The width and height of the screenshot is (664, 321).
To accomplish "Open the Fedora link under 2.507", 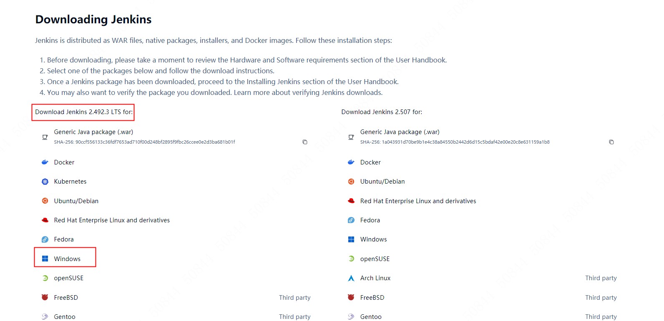I will pos(370,220).
